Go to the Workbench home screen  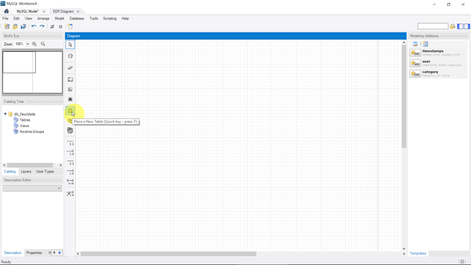(6, 11)
